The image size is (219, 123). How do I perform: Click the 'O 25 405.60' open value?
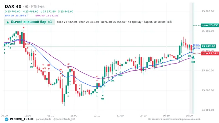(x=12, y=11)
